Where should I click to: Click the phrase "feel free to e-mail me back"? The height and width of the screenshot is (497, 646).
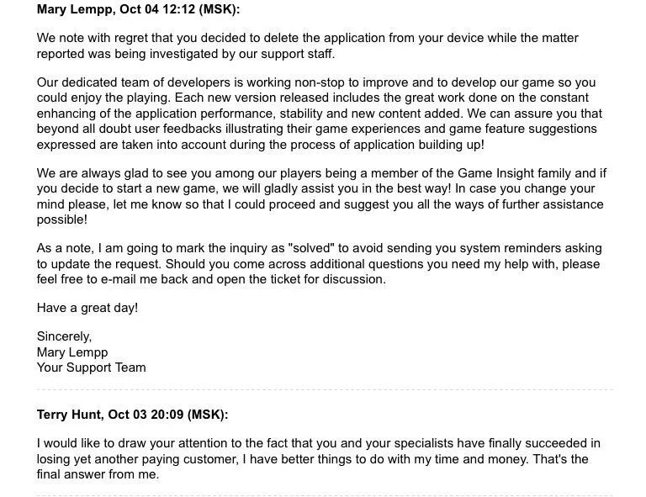116,278
